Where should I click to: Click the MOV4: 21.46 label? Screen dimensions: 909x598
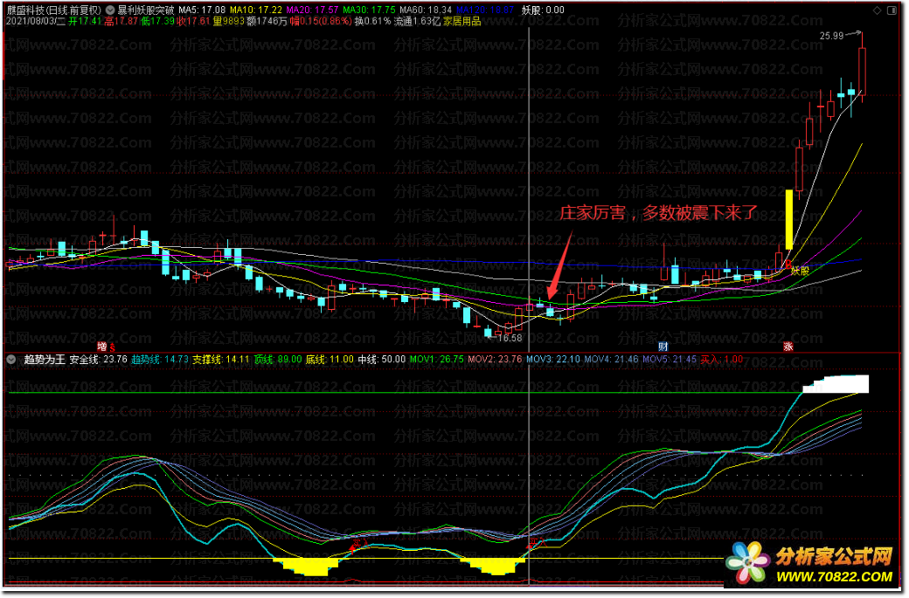612,360
